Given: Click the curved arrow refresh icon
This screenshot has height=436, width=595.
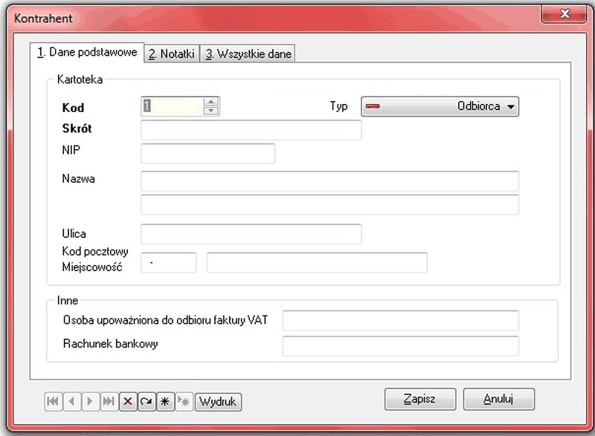Looking at the screenshot, I should click(x=147, y=402).
